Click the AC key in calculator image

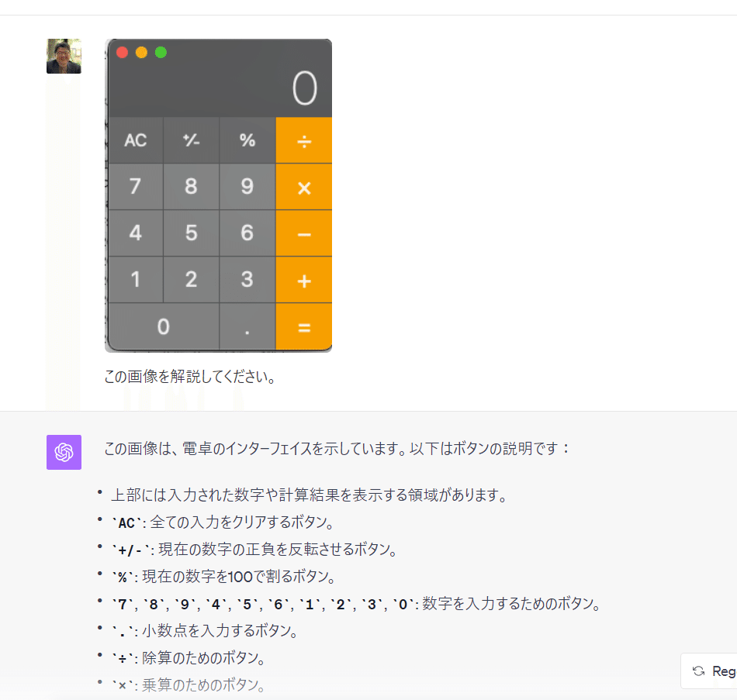coord(136,140)
